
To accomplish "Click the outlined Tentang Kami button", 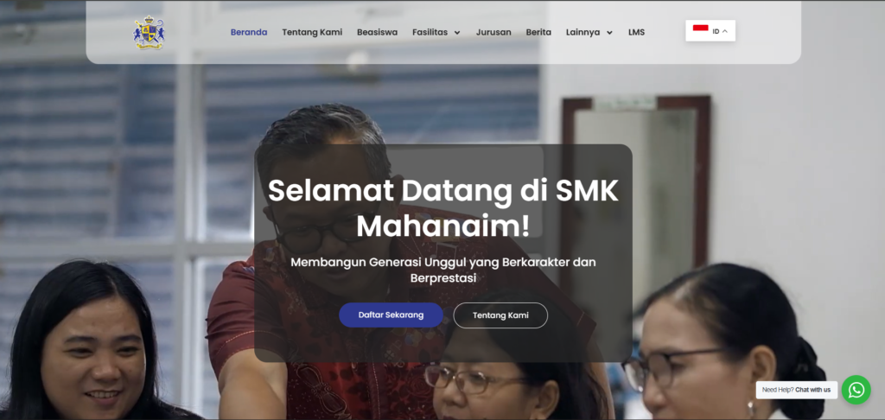I will [x=500, y=315].
